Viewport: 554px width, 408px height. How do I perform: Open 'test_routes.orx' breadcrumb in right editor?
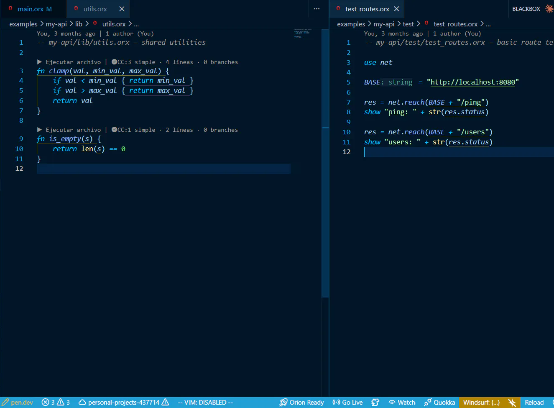click(455, 24)
